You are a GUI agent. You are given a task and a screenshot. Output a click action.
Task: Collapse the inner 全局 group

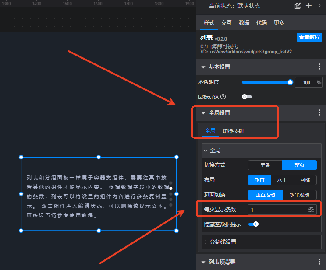pyautogui.click(x=206, y=151)
